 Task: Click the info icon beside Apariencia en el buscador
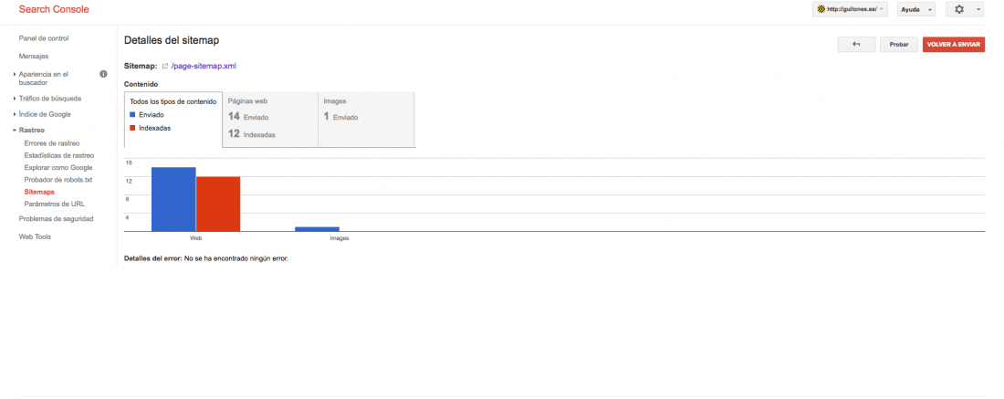click(x=104, y=74)
